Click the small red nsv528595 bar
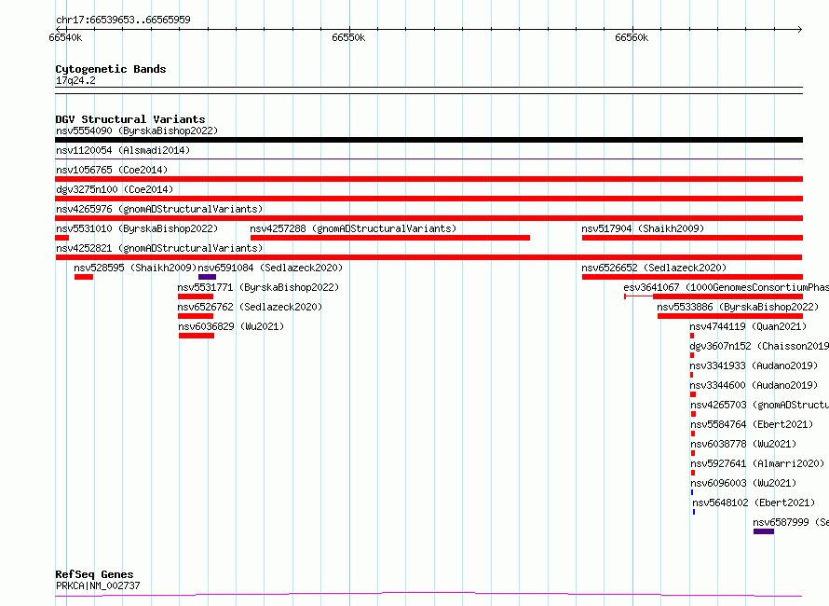 (84, 277)
